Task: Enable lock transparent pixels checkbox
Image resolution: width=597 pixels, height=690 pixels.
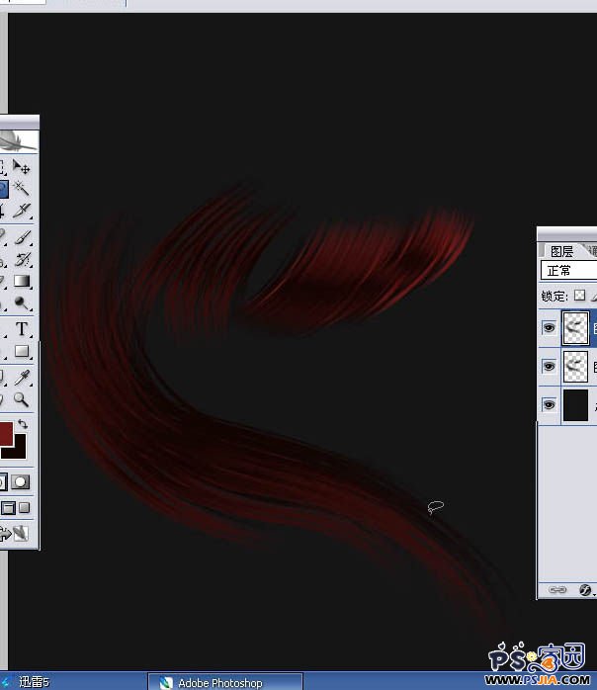Action: tap(580, 296)
